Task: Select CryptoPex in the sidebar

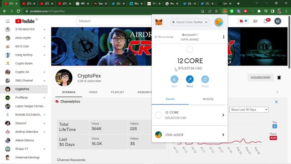Action: (24, 89)
